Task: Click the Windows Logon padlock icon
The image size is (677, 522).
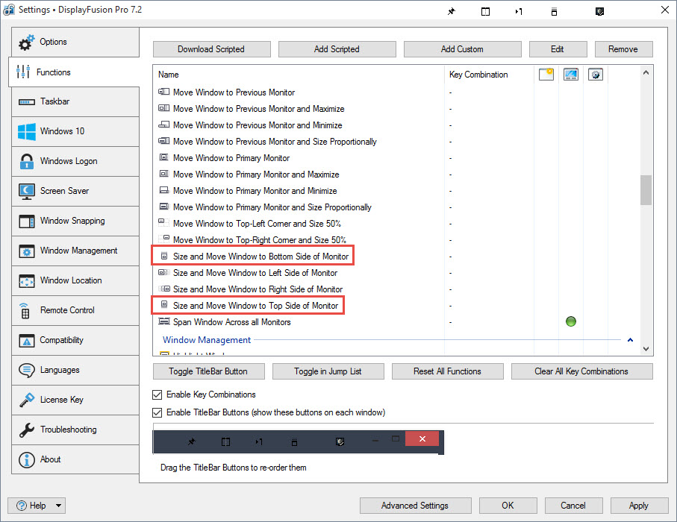Action: point(27,161)
